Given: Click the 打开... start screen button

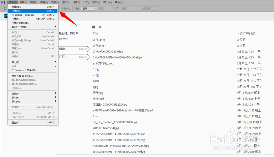Looking at the screenshot, I should click(x=73, y=57).
